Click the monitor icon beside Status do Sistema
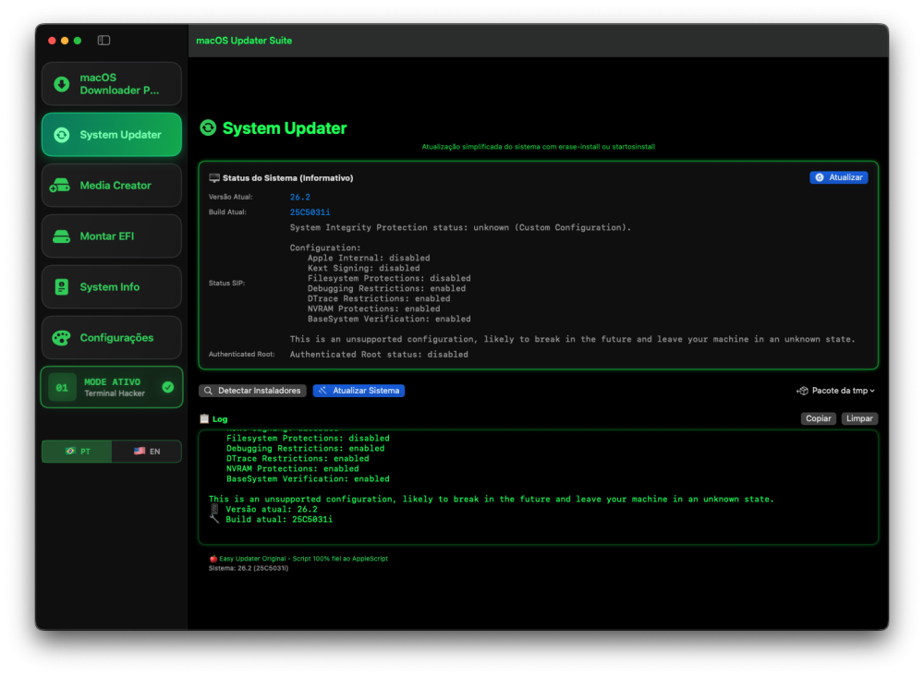This screenshot has width=924, height=677. point(214,178)
